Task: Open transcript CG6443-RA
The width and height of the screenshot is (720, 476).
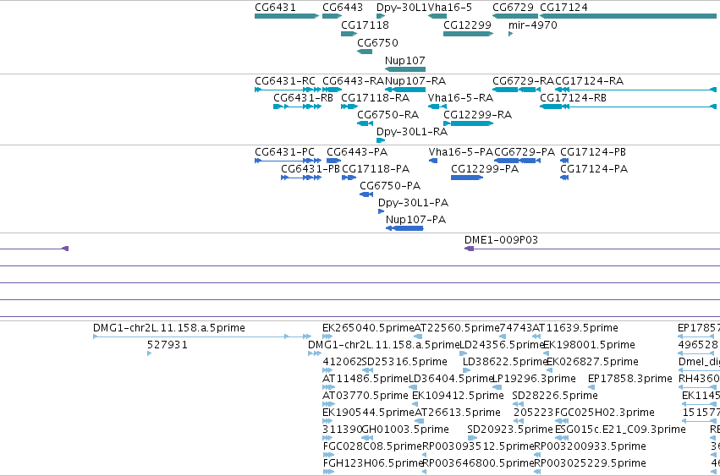Action: point(353,81)
